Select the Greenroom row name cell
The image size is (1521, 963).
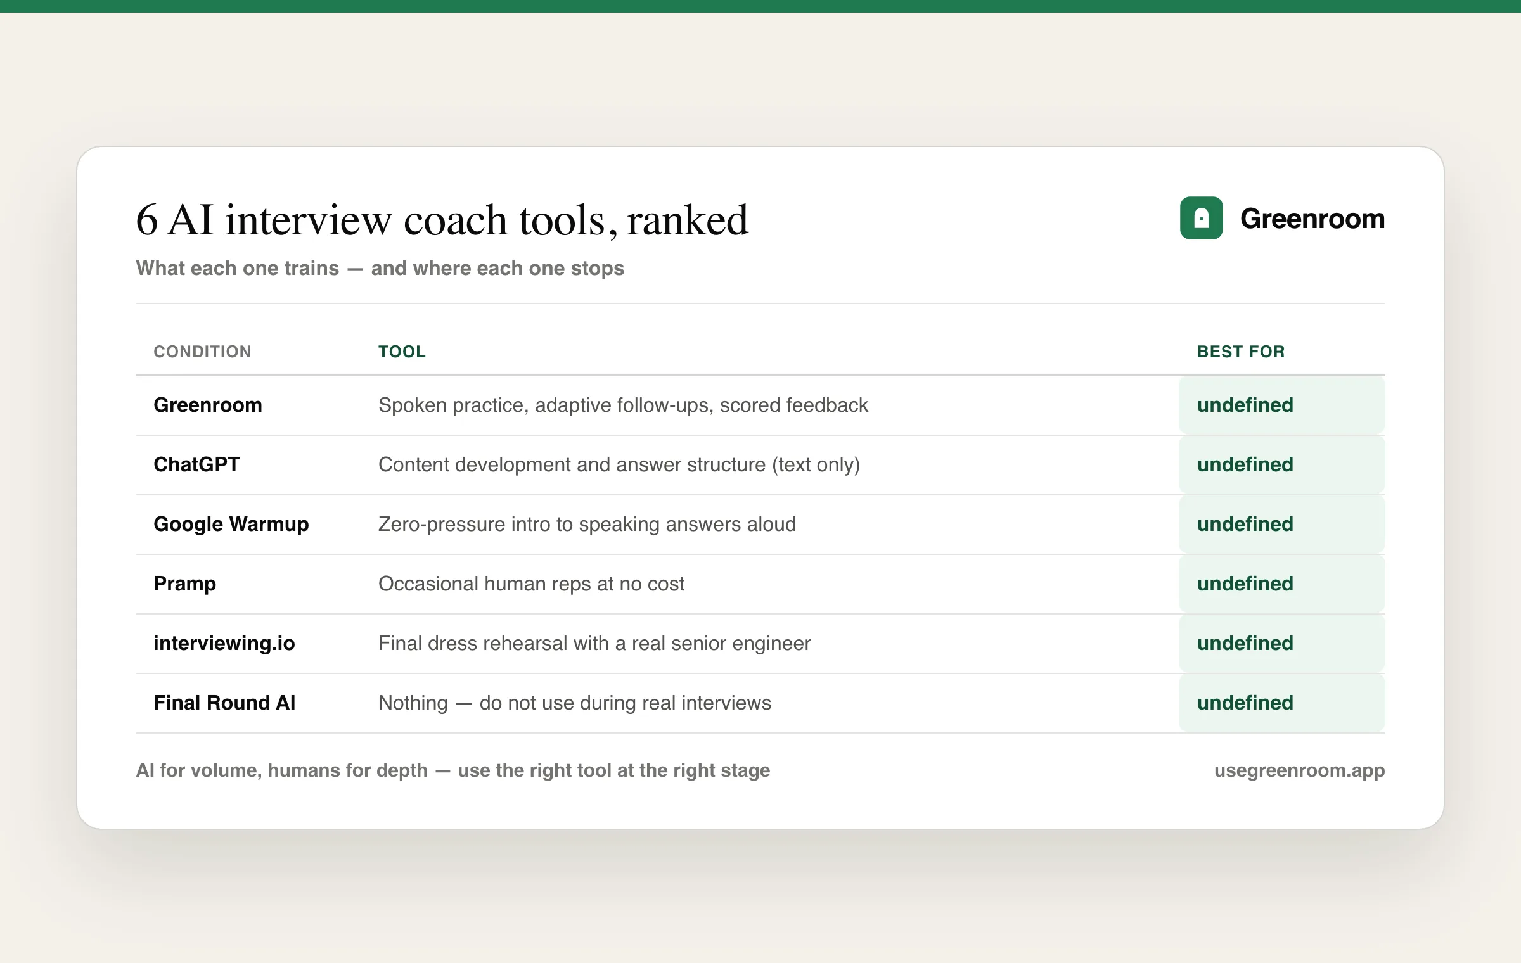point(208,405)
